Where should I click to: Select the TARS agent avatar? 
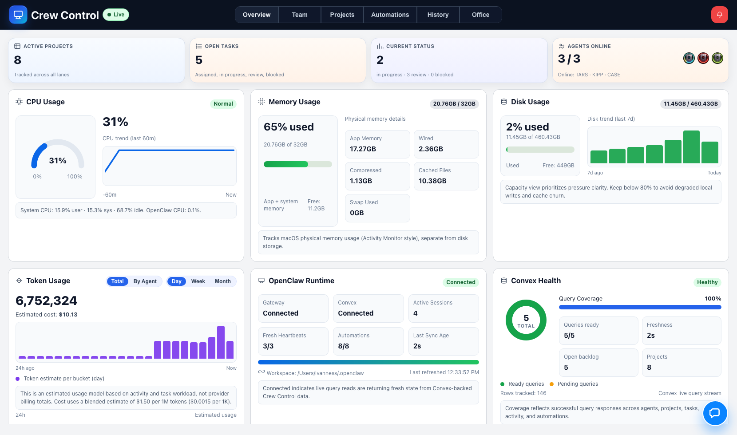click(689, 58)
